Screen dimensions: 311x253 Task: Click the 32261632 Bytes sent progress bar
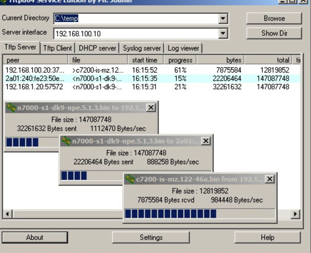click(x=32, y=142)
